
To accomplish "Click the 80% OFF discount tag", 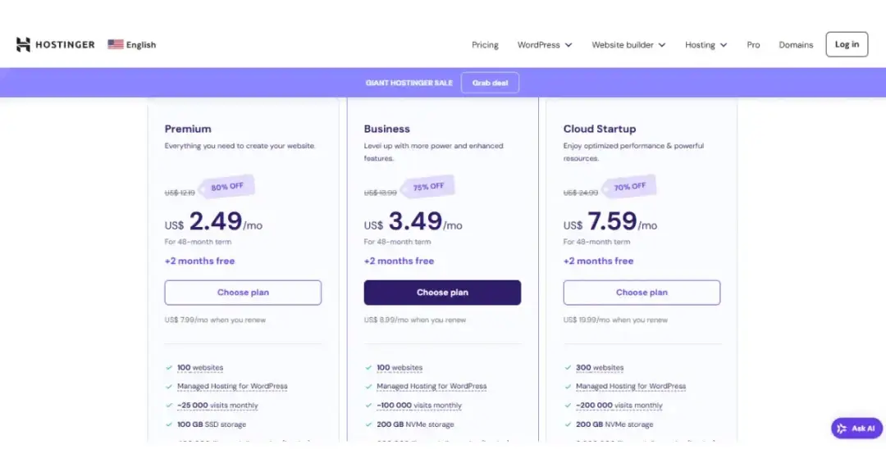I will [x=226, y=186].
